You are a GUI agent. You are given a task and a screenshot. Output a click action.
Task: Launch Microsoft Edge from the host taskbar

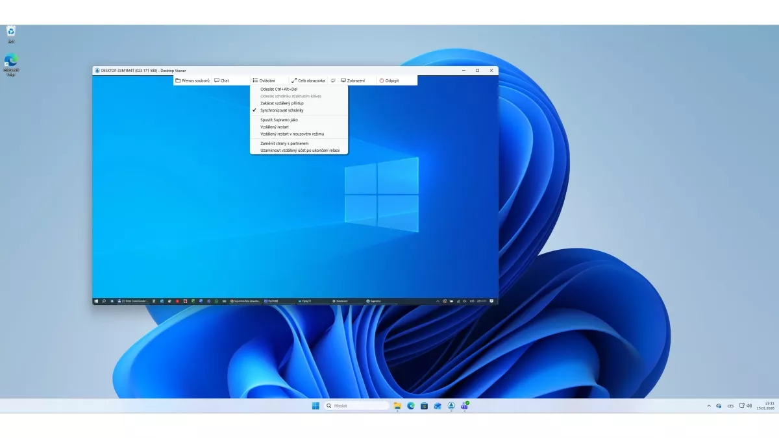tap(410, 406)
